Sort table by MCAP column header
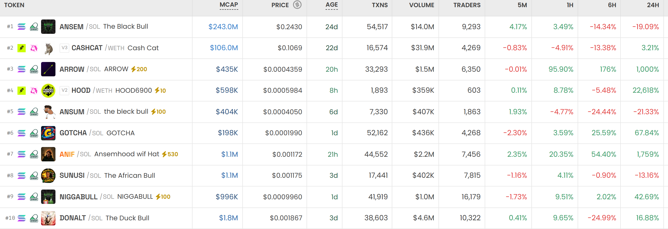 [x=229, y=5]
